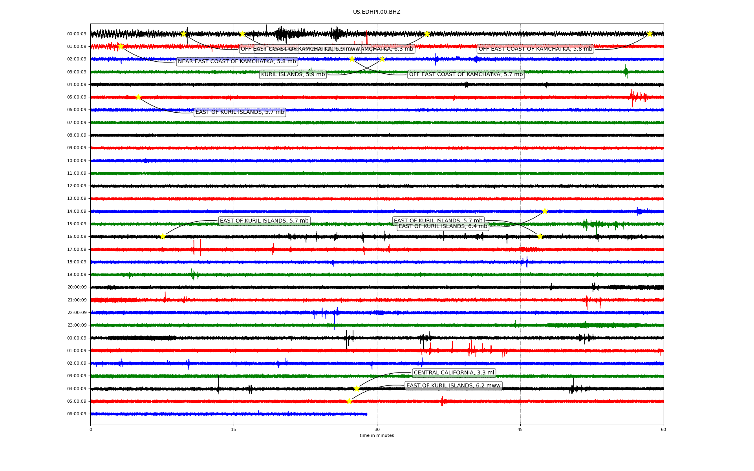The image size is (754, 471).
Task: Click the 12:00:09 trace time label
Action: 77,186
